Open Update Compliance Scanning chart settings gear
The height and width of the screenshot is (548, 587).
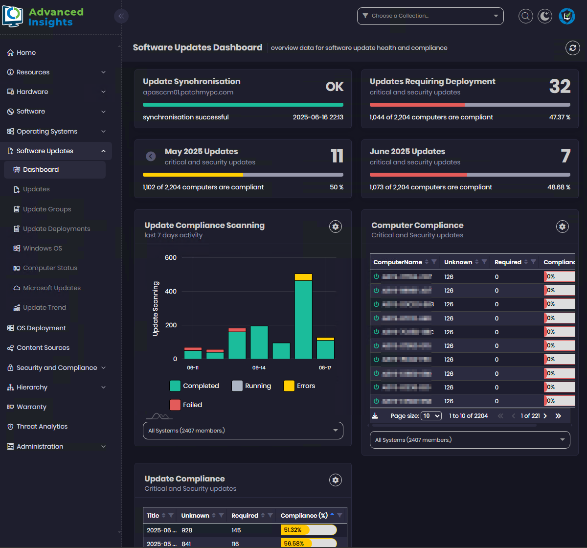[336, 227]
